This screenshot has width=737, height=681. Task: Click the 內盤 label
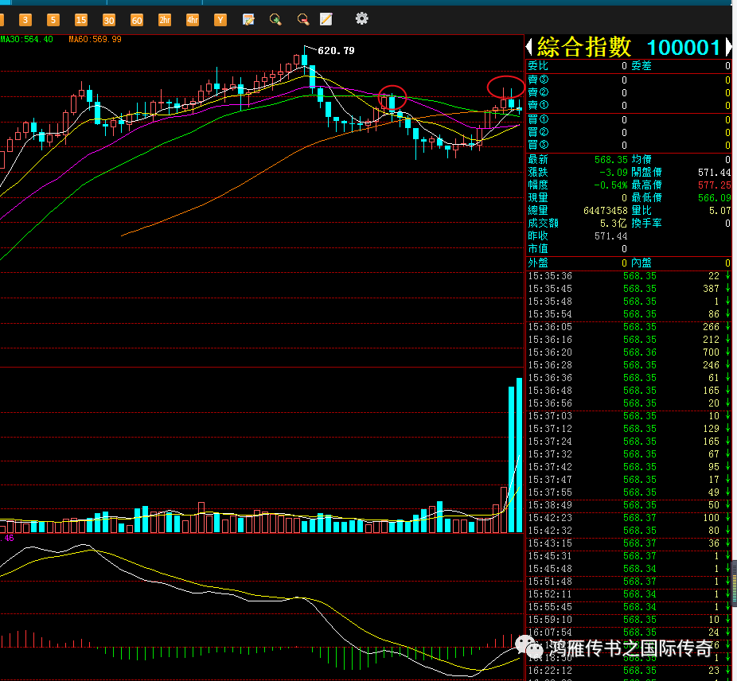coord(641,263)
